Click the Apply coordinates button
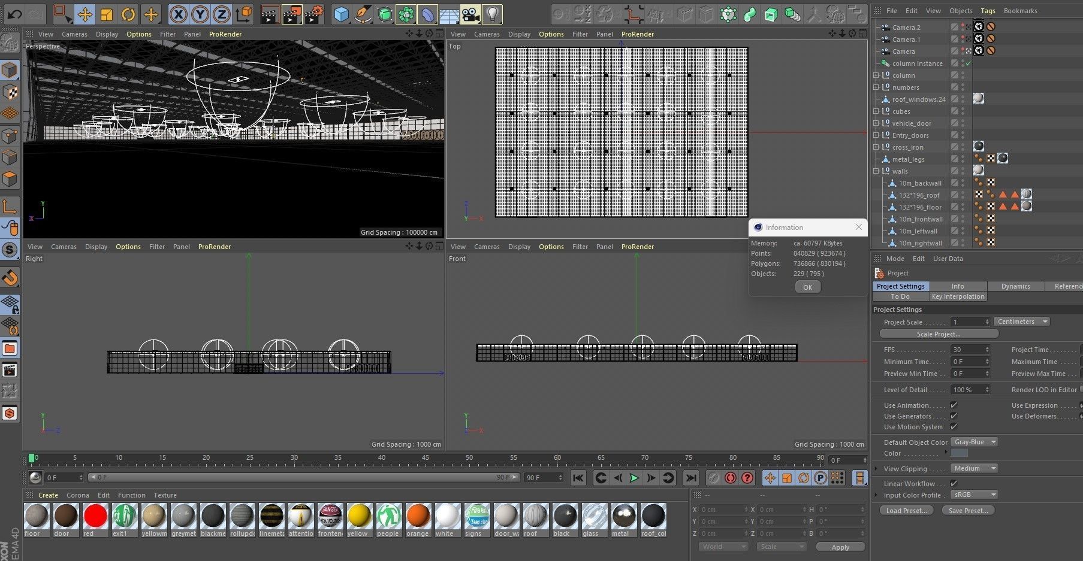 coord(840,547)
